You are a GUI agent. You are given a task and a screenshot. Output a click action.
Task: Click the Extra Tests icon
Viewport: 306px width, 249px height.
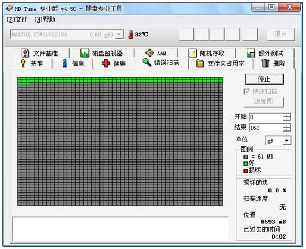251,53
